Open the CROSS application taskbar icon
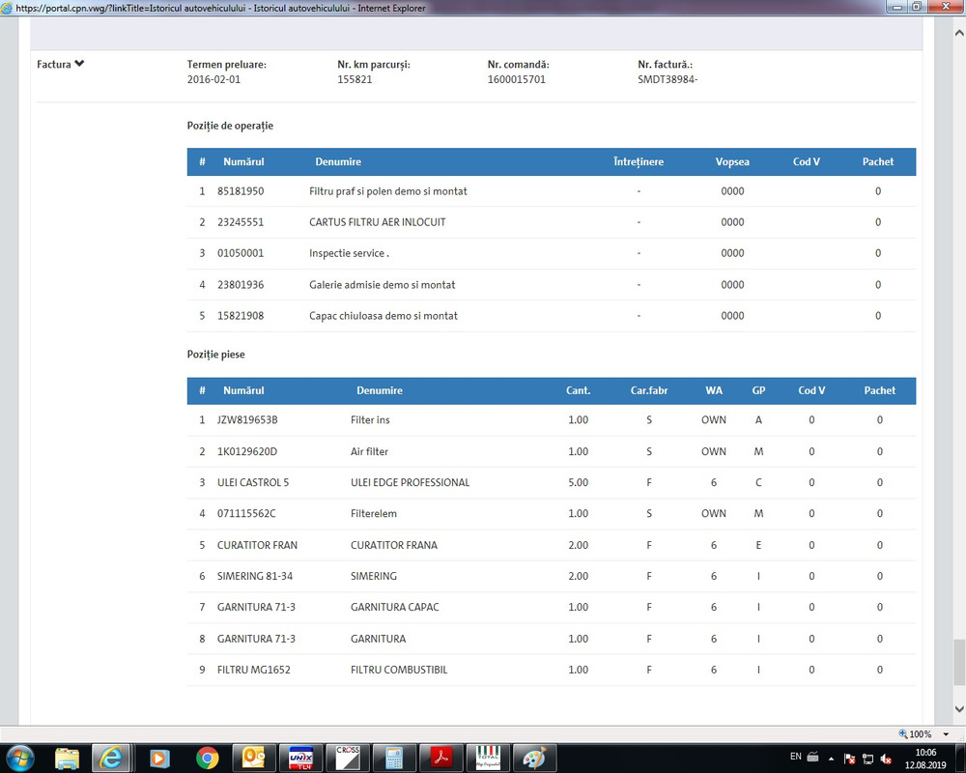 coord(348,758)
